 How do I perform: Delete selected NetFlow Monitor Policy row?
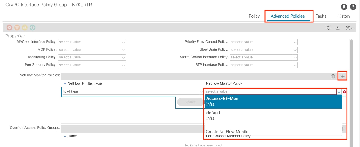(x=333, y=76)
